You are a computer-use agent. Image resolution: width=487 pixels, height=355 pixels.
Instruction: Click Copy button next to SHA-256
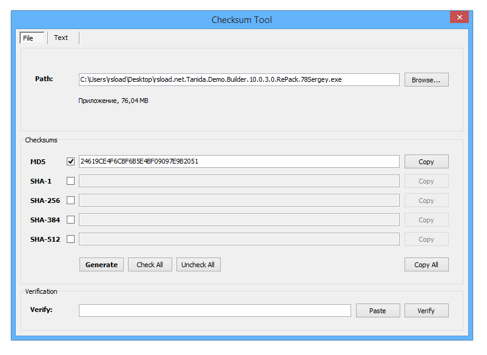click(x=426, y=201)
